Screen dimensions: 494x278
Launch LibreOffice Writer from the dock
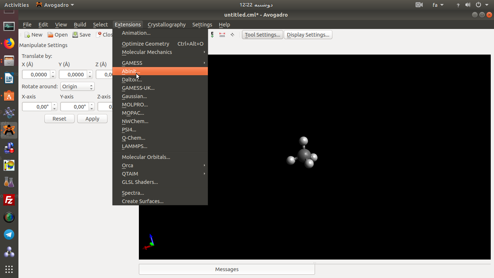[x=9, y=78]
